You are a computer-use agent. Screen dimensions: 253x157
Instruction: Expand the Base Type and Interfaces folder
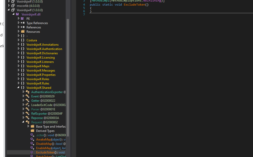tap(28, 126)
